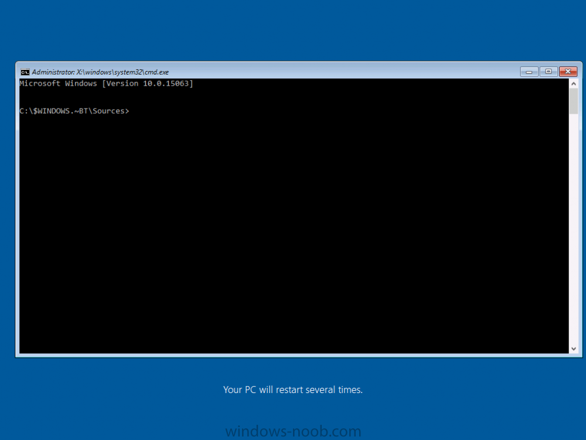Click the C:\$WINDOWS.~BT\Sources> prompt
The width and height of the screenshot is (586, 440).
pyautogui.click(x=74, y=111)
